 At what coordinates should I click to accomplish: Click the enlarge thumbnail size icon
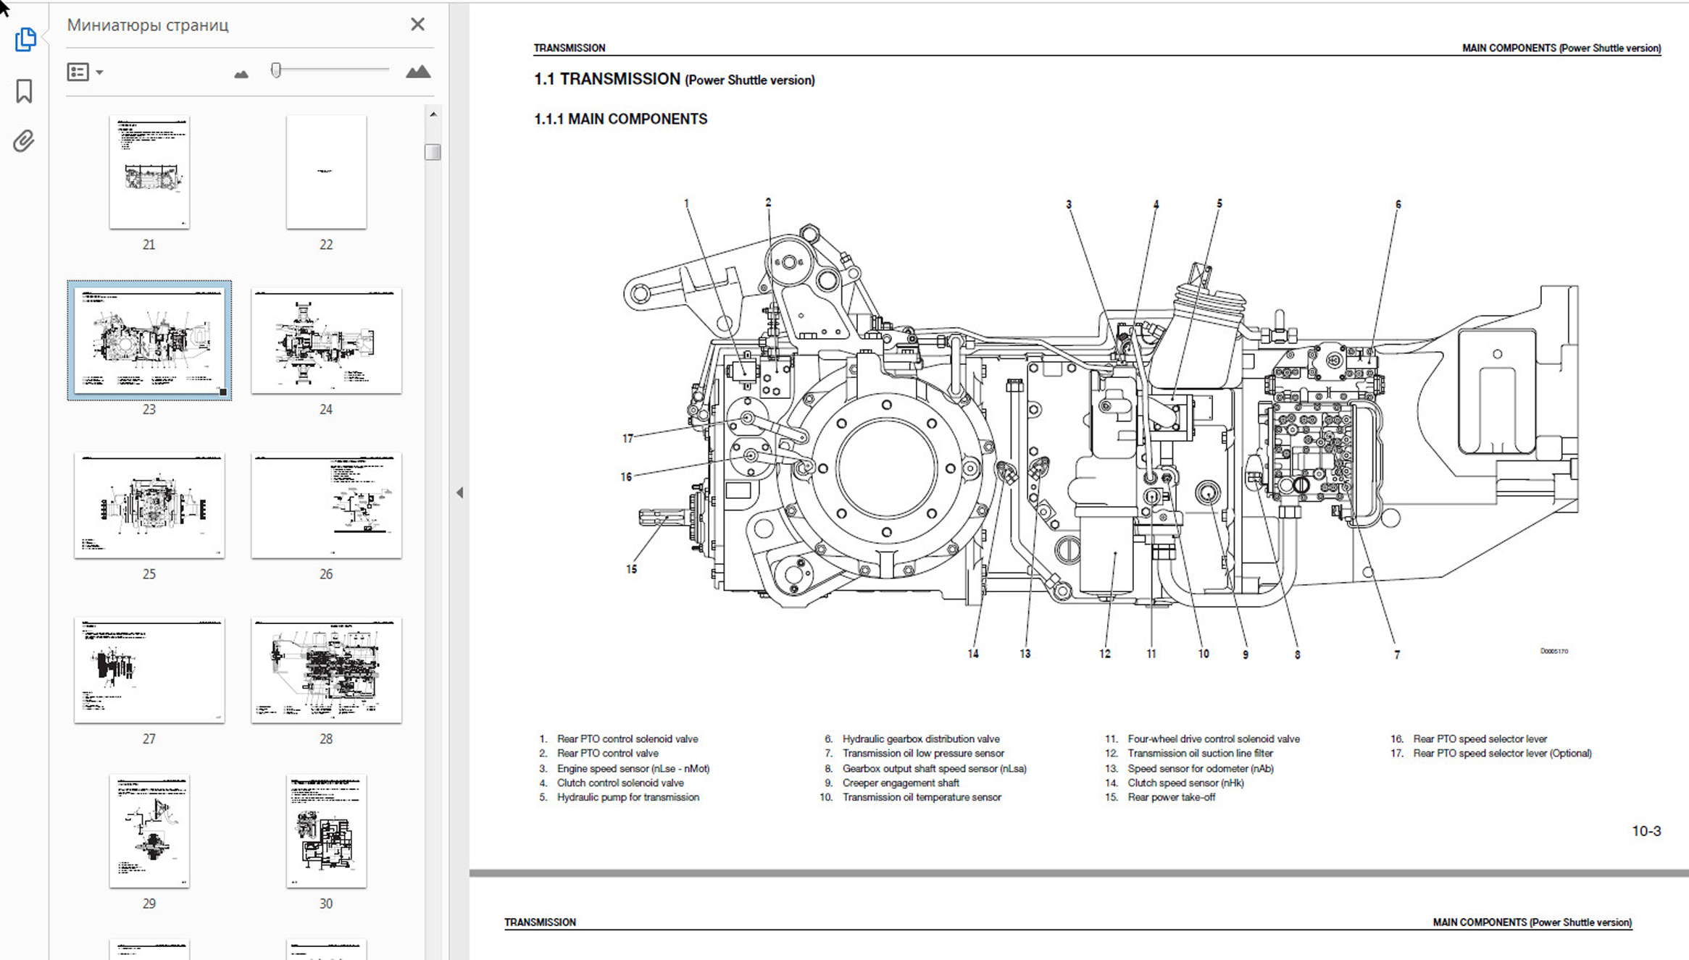[x=417, y=72]
